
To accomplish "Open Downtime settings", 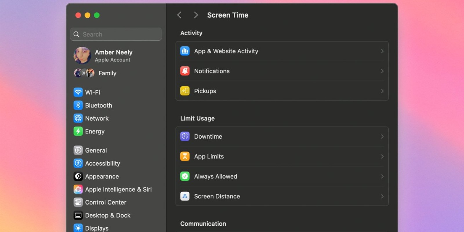I will coord(282,136).
